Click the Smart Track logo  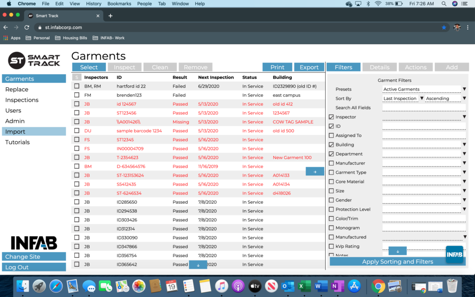point(34,60)
